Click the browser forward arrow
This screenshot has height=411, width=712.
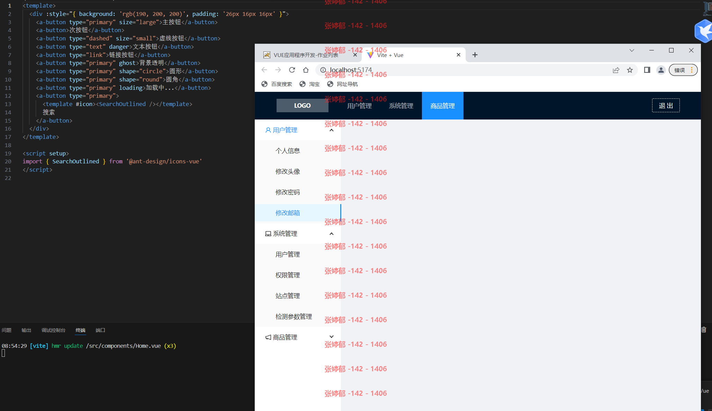point(278,70)
